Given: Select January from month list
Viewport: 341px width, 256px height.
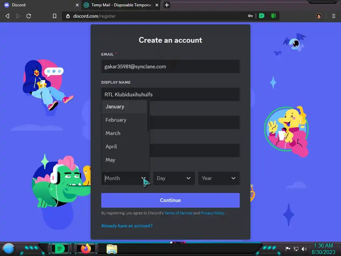Looking at the screenshot, I should (124, 107).
